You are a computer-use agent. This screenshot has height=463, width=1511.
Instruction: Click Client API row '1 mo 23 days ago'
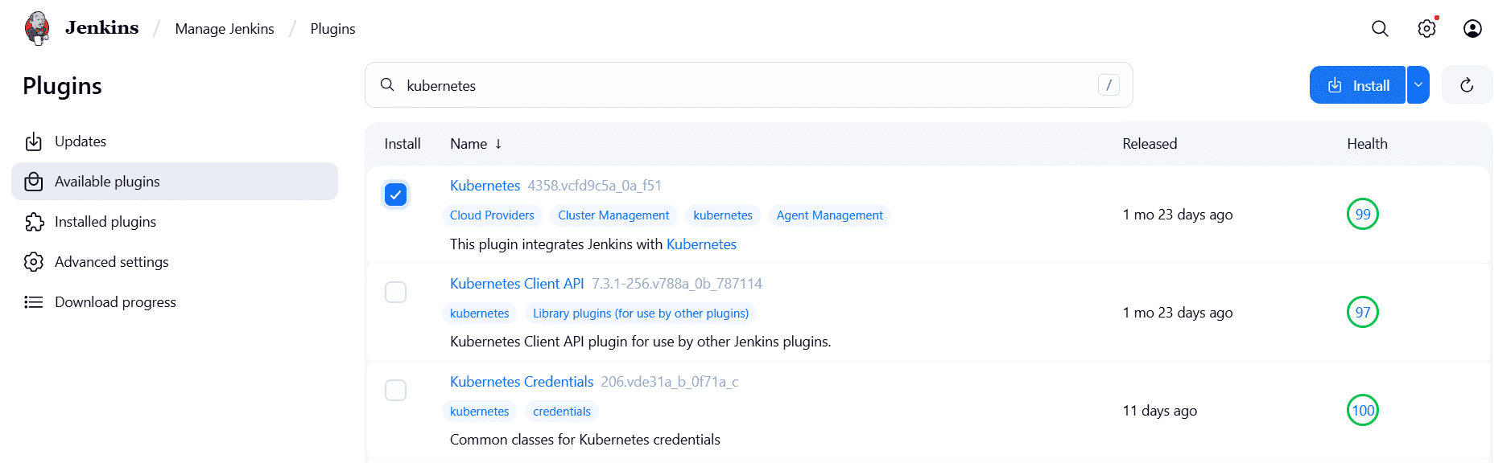click(1178, 313)
